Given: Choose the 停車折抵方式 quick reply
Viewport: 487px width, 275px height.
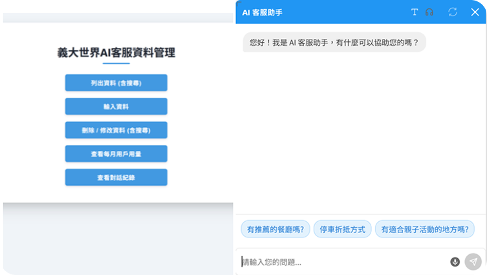Looking at the screenshot, I should coord(342,229).
